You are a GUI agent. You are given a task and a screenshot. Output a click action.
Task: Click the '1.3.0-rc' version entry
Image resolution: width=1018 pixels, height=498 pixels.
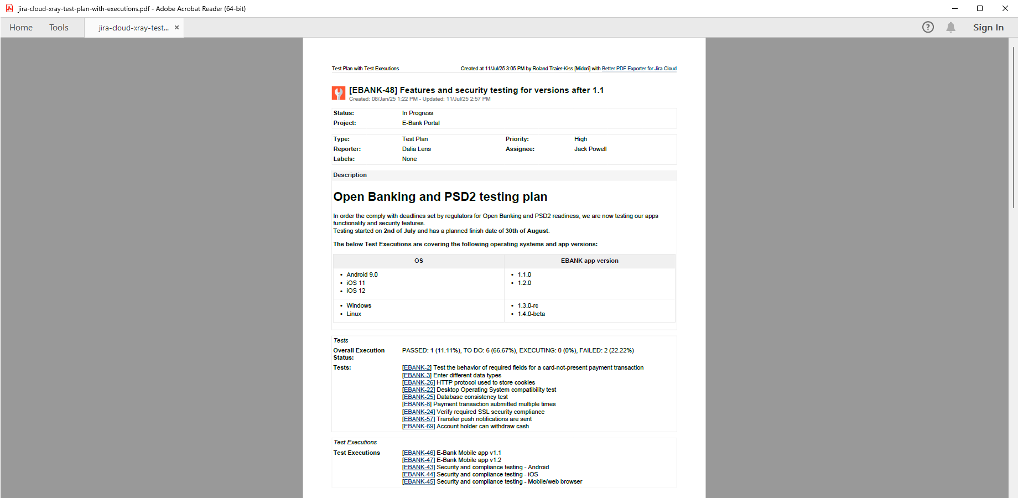click(x=528, y=305)
